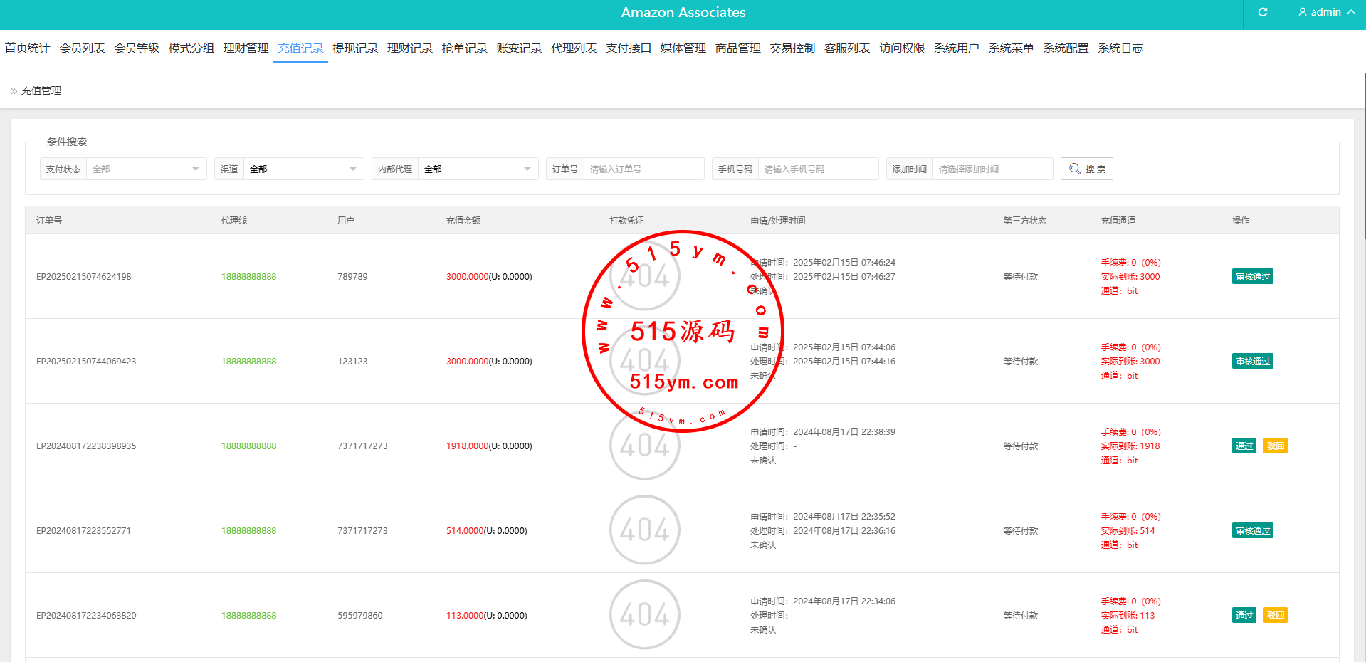
Task: Open the 系统日志 menu item
Action: tap(1120, 48)
